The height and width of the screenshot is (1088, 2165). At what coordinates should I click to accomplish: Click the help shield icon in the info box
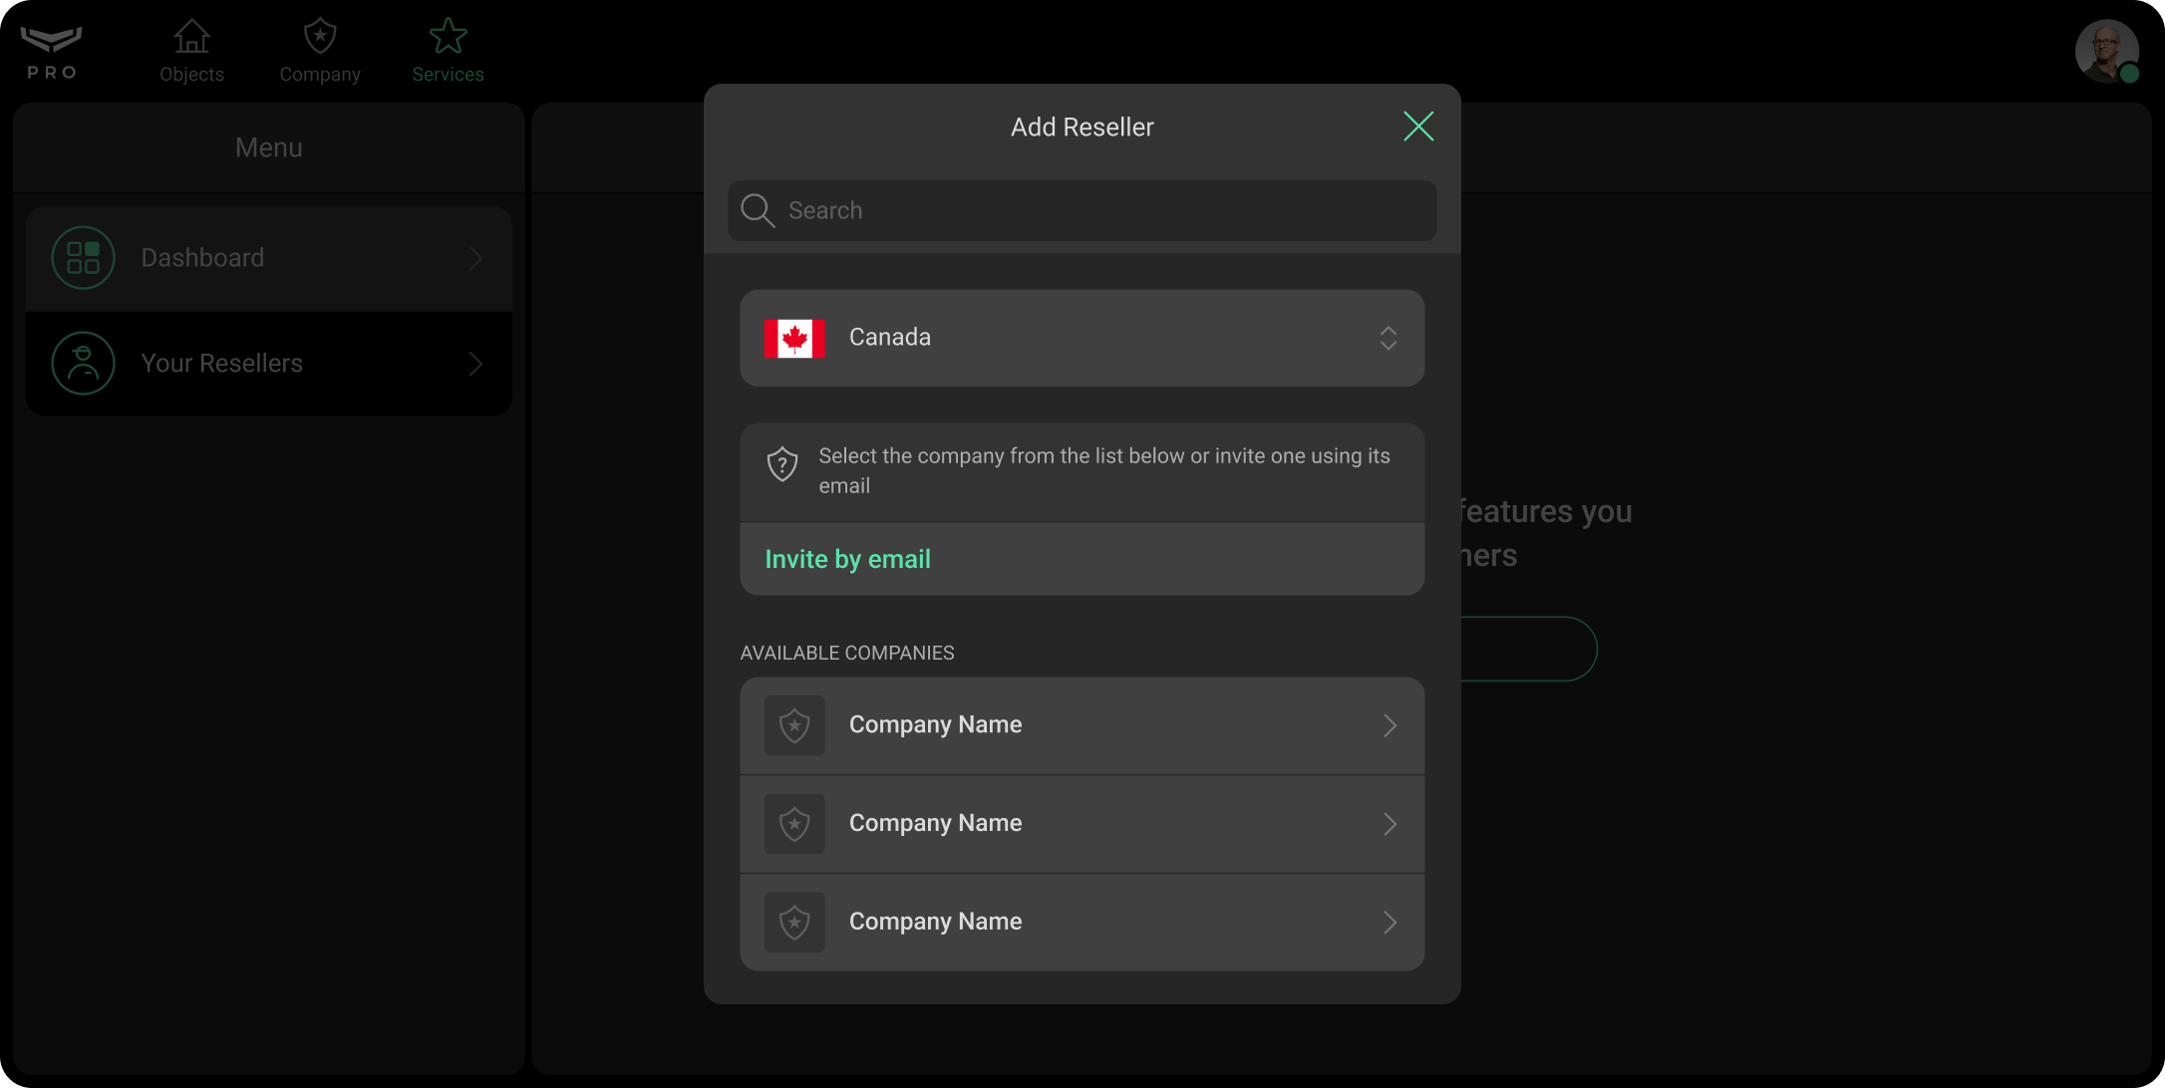tap(781, 464)
